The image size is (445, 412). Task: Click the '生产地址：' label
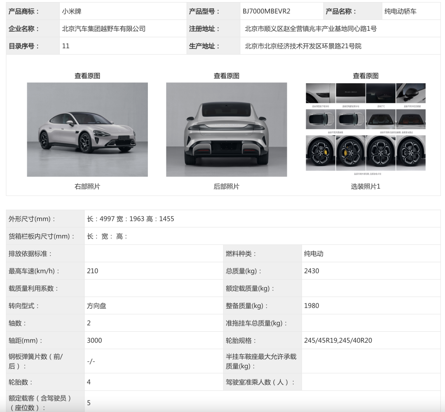click(204, 46)
